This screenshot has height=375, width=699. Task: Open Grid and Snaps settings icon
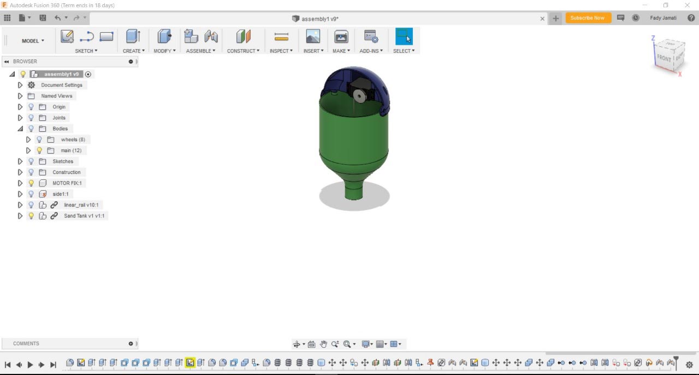coord(380,344)
